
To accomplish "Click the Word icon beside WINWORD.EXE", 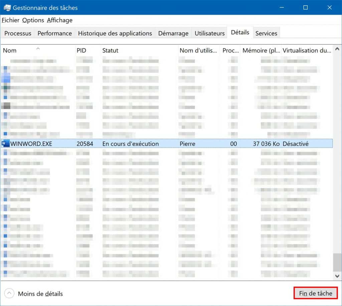I will pyautogui.click(x=5, y=144).
